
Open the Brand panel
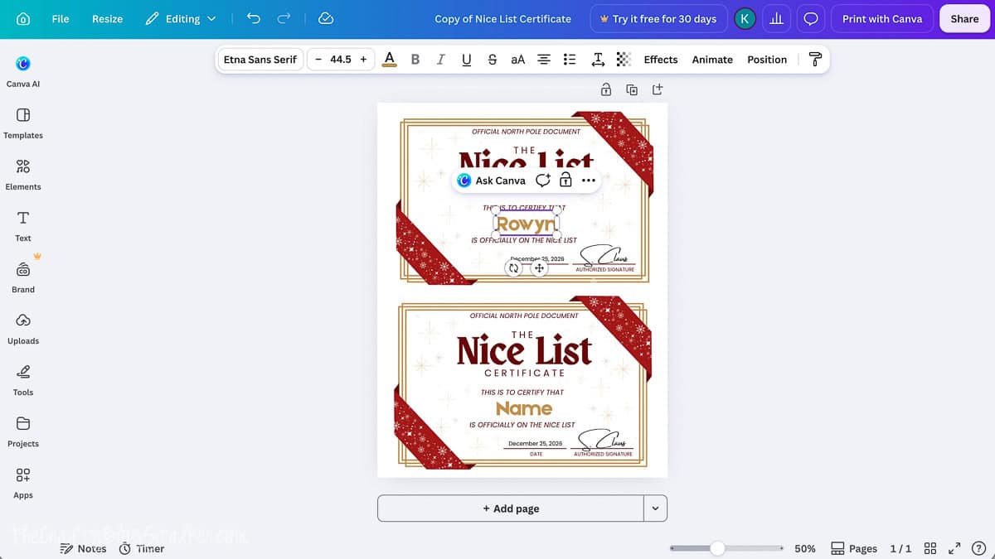tap(23, 277)
